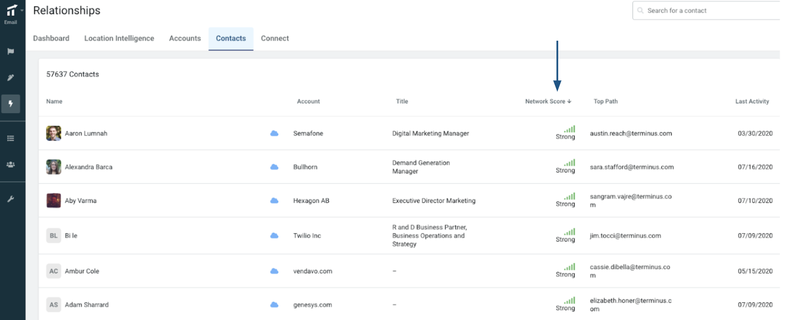810x320 pixels.
Task: Click Aaron Lumnah's profile photo
Action: tap(54, 133)
